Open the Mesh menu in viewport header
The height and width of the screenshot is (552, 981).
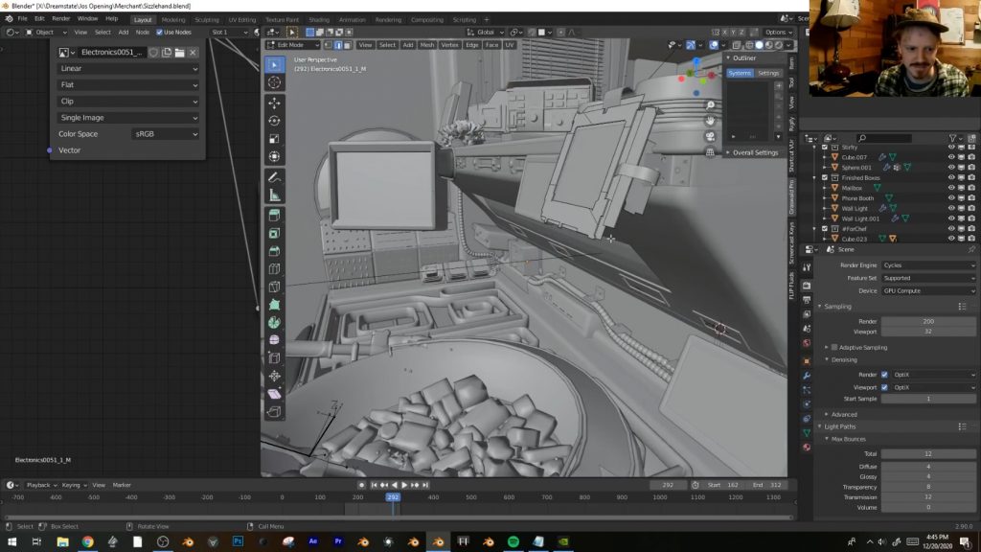click(427, 45)
